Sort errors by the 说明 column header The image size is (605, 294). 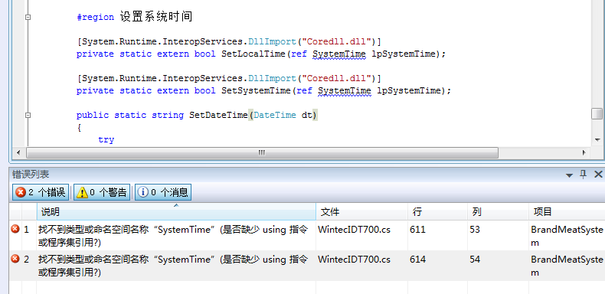pyautogui.click(x=176, y=212)
